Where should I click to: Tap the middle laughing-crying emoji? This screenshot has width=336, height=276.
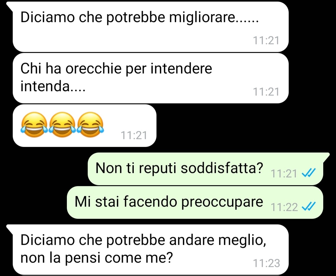pyautogui.click(x=62, y=124)
